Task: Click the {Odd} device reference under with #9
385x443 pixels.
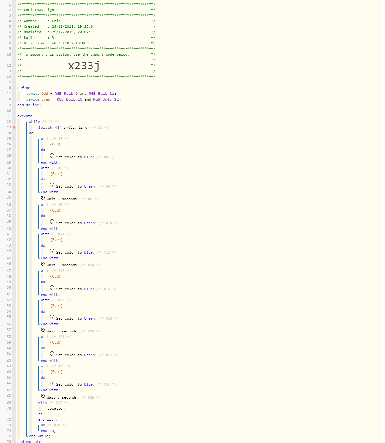Action: click(55, 210)
